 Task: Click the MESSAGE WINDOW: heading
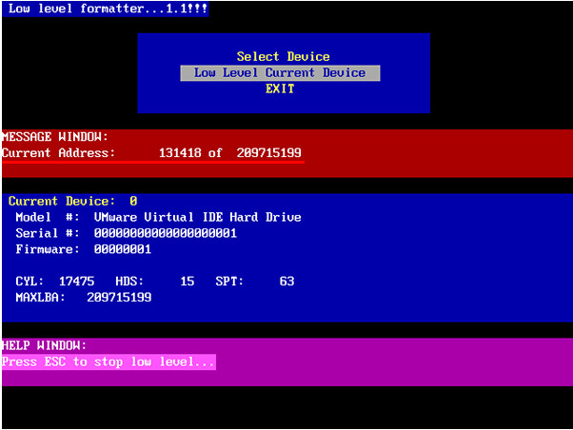[55, 137]
